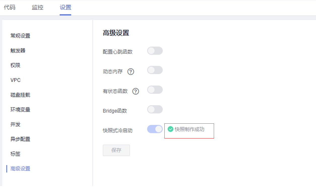Navigate to 磁盘挂载 settings
Screen dimensions: 316x187
(x=20, y=95)
